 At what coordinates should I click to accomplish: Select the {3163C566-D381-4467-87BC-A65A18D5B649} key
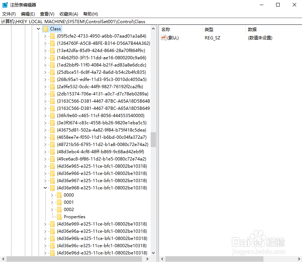point(103,108)
